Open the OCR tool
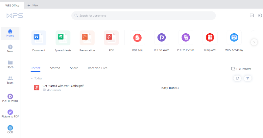263x138 pixels. coord(10,129)
